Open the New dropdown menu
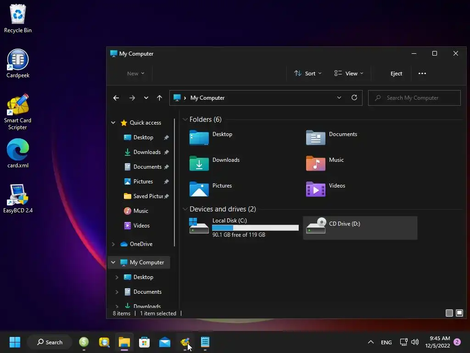Image resolution: width=470 pixels, height=353 pixels. [x=135, y=73]
